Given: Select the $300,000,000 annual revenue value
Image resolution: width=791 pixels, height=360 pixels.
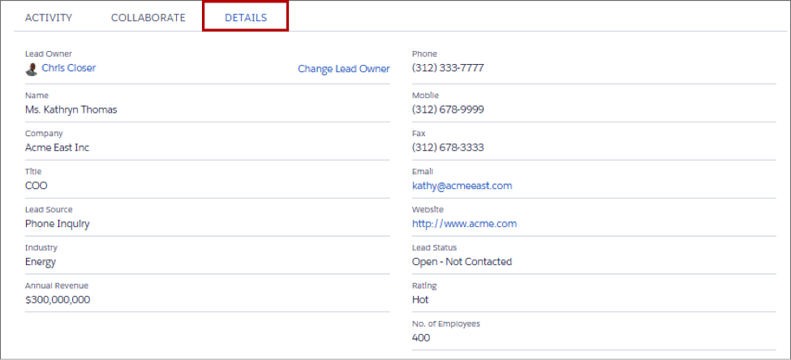Looking at the screenshot, I should tap(58, 299).
